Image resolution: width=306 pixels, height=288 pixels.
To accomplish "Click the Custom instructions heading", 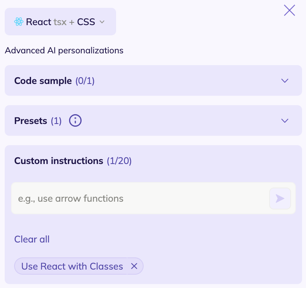I will [x=58, y=161].
